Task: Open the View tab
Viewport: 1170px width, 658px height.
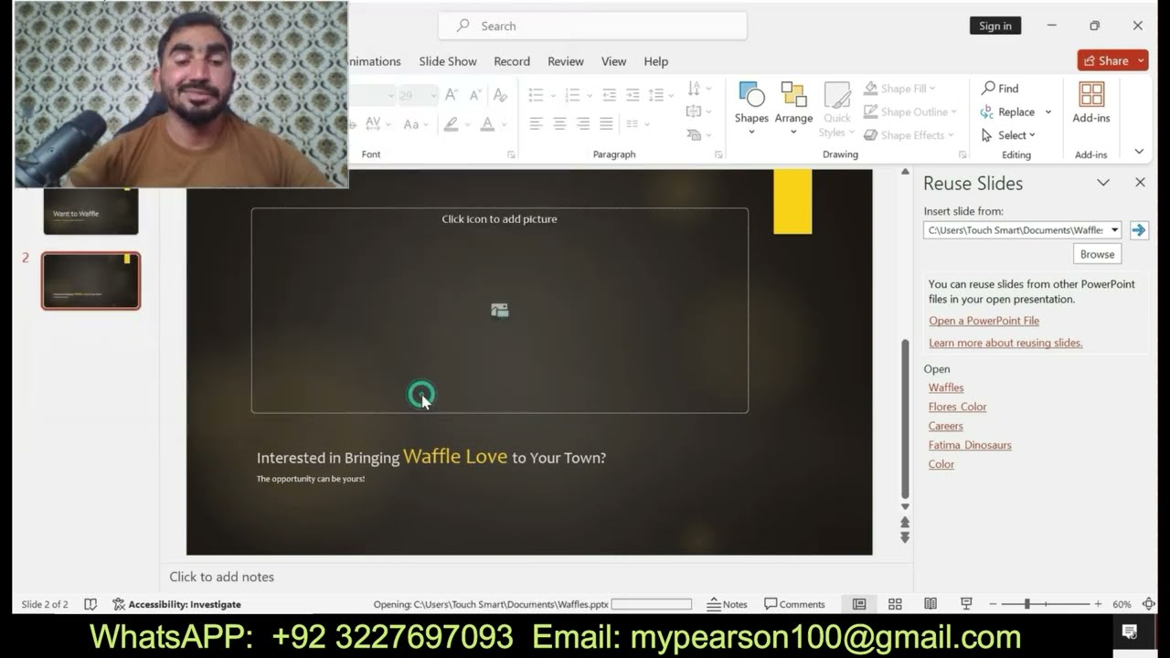Action: coord(613,61)
